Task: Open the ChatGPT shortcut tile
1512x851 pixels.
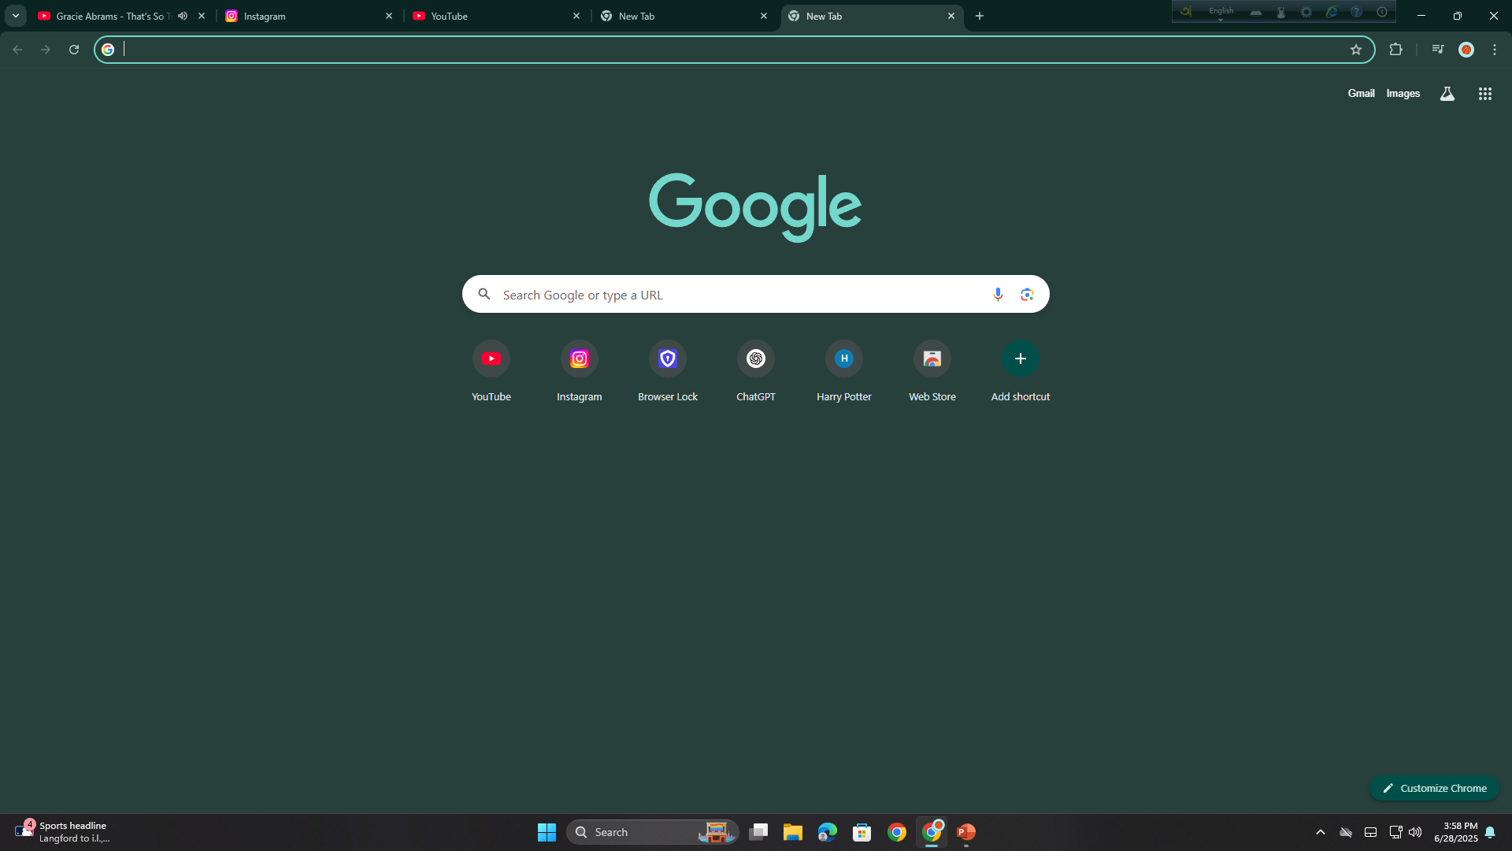Action: 756,372
